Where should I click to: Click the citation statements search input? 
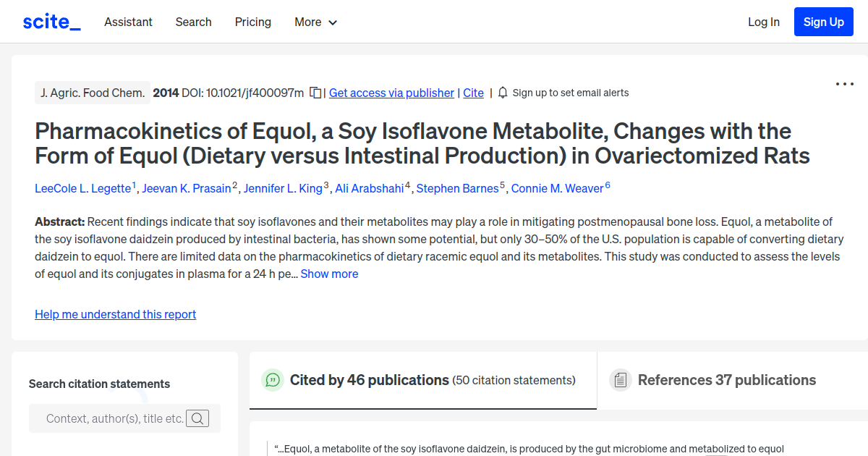coord(116,418)
